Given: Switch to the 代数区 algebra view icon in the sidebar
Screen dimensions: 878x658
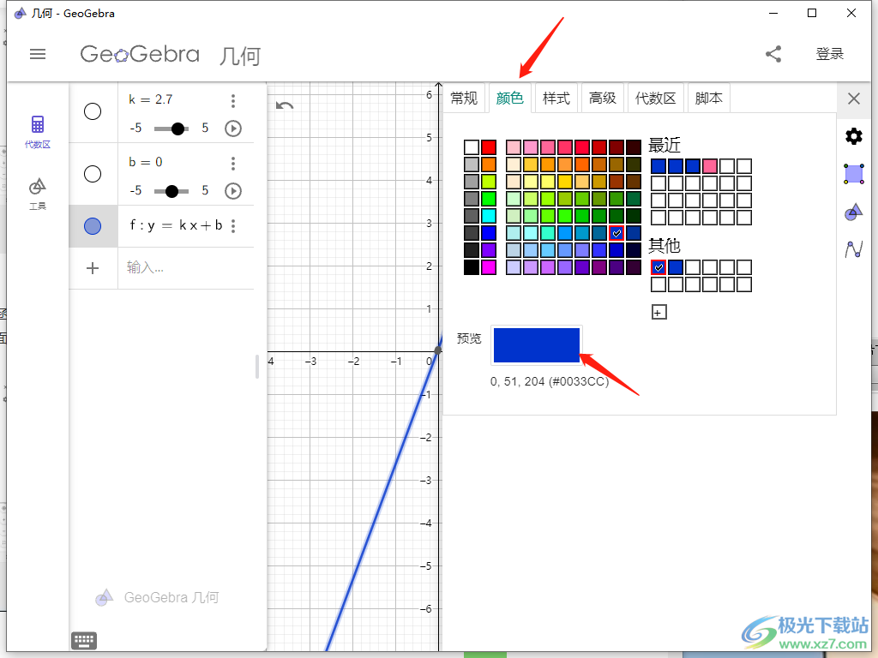Looking at the screenshot, I should 38,131.
